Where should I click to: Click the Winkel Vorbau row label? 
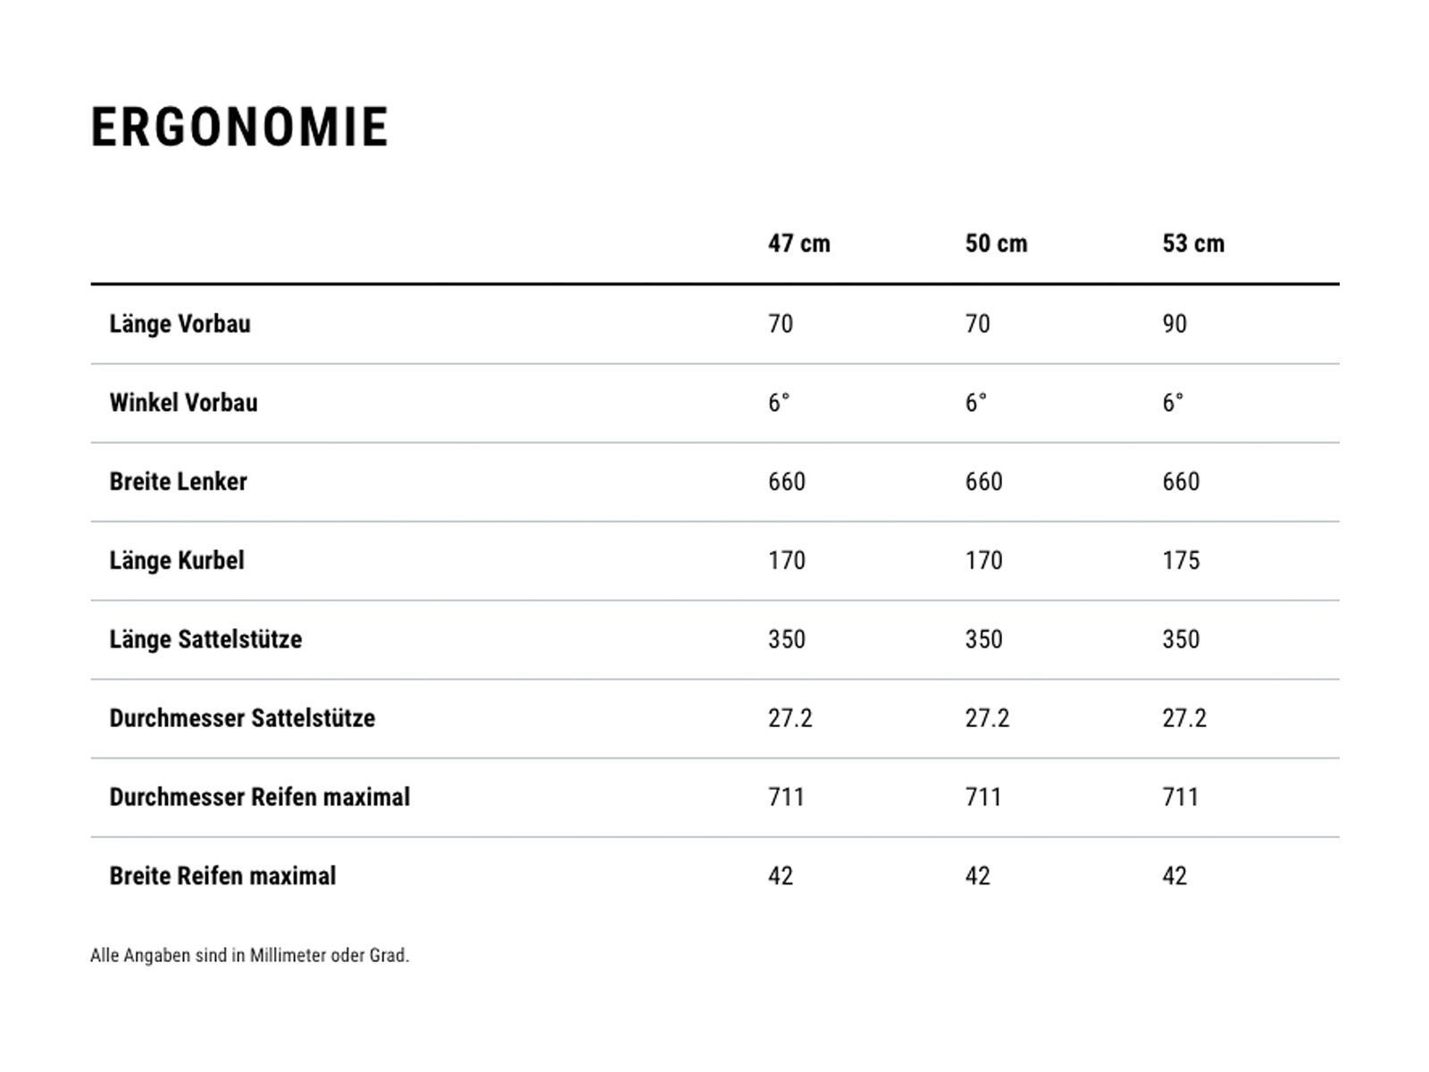click(x=183, y=403)
